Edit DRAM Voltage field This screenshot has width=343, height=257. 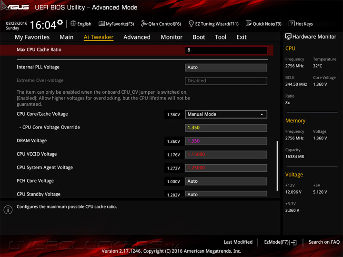coord(226,141)
